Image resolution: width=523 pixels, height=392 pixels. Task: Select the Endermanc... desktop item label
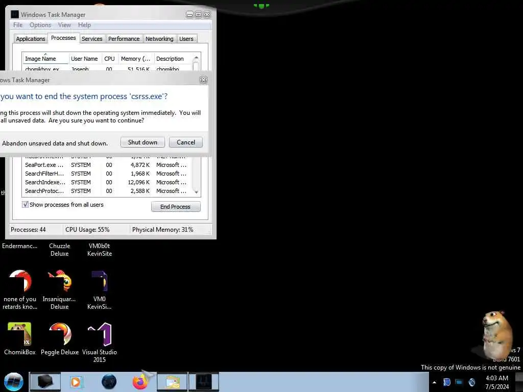pos(20,246)
